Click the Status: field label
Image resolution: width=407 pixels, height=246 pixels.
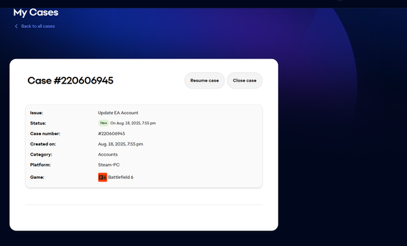(38, 123)
